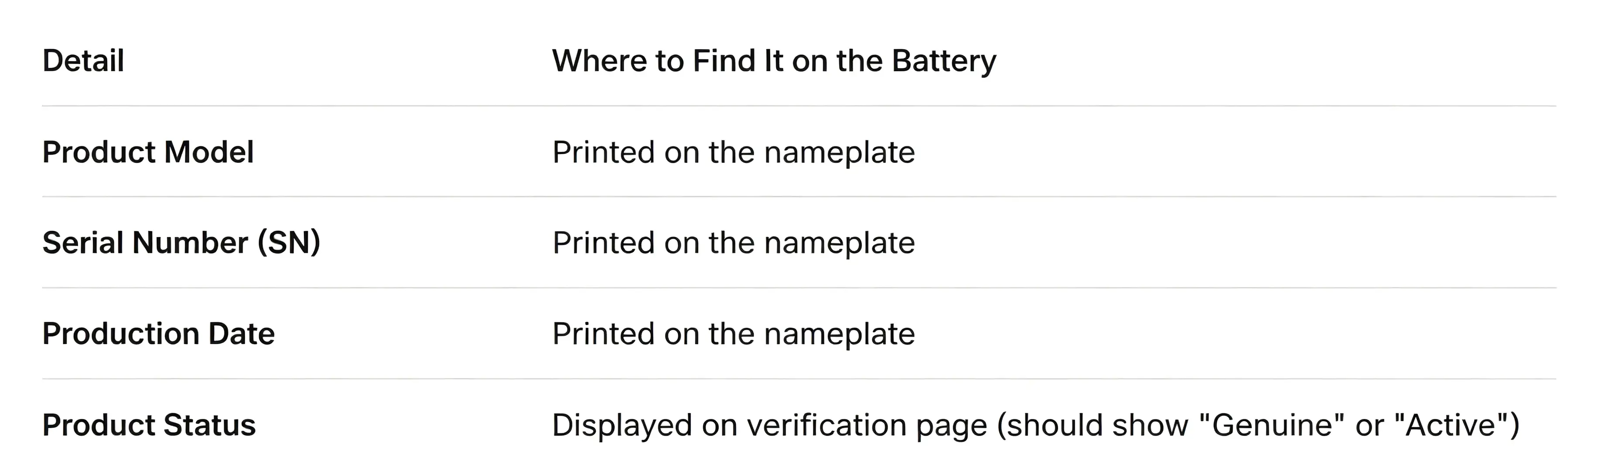Viewport: 1605px width, 456px height.
Task: Click the "Detail" column header
Action: tap(83, 61)
